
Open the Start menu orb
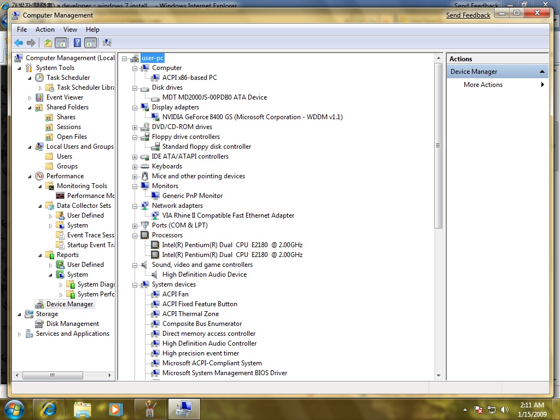[14, 409]
